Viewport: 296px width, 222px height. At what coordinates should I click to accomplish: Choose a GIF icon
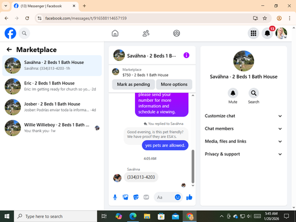pyautogui.click(x=146, y=197)
